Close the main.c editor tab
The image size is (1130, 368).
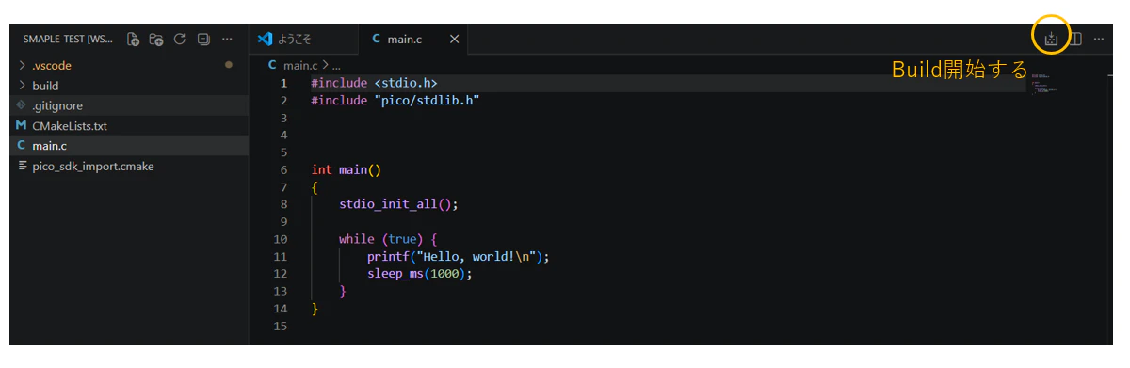(x=454, y=40)
